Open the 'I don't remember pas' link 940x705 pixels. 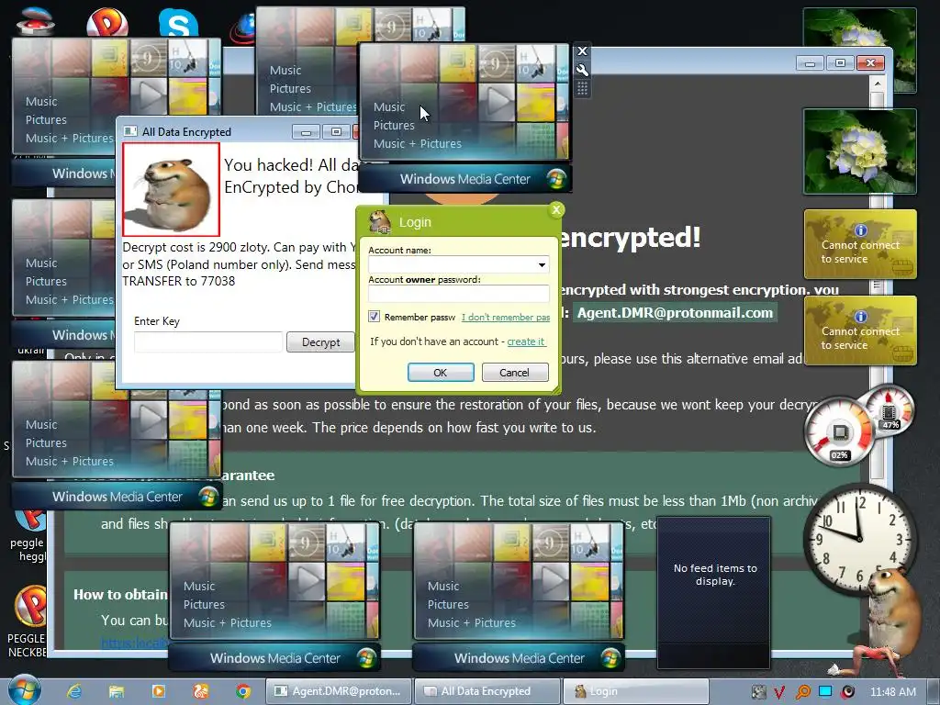click(x=506, y=317)
